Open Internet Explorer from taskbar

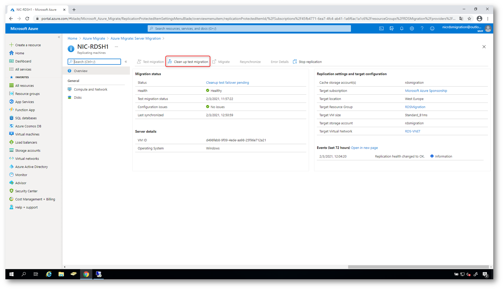tap(49, 274)
